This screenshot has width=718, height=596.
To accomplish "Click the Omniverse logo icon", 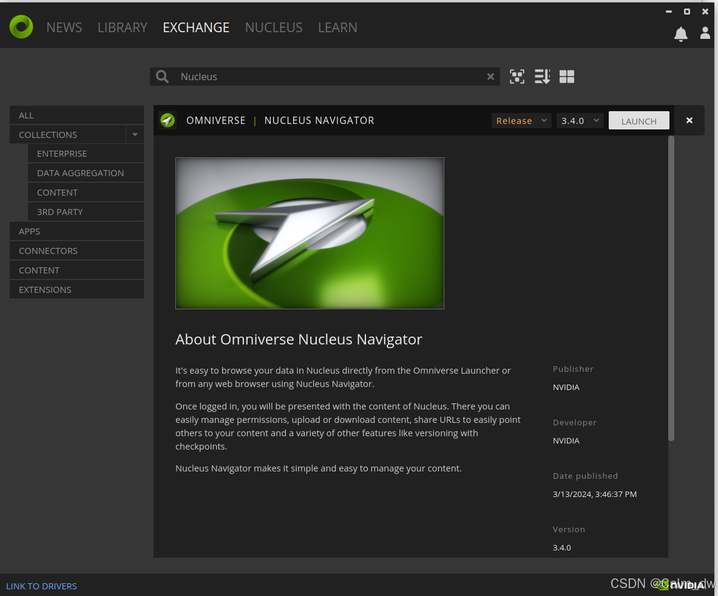I will click(21, 27).
